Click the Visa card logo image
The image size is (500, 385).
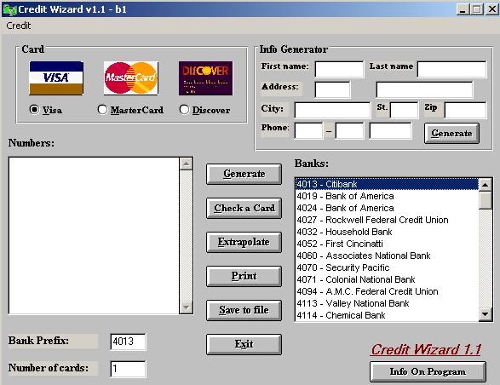coord(56,78)
